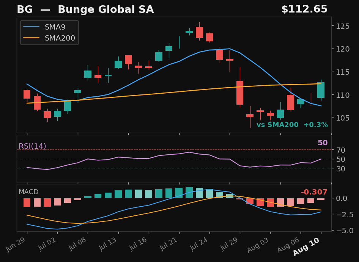Click the 110 price axis label
The height and width of the screenshot is (262, 359).
point(343,95)
